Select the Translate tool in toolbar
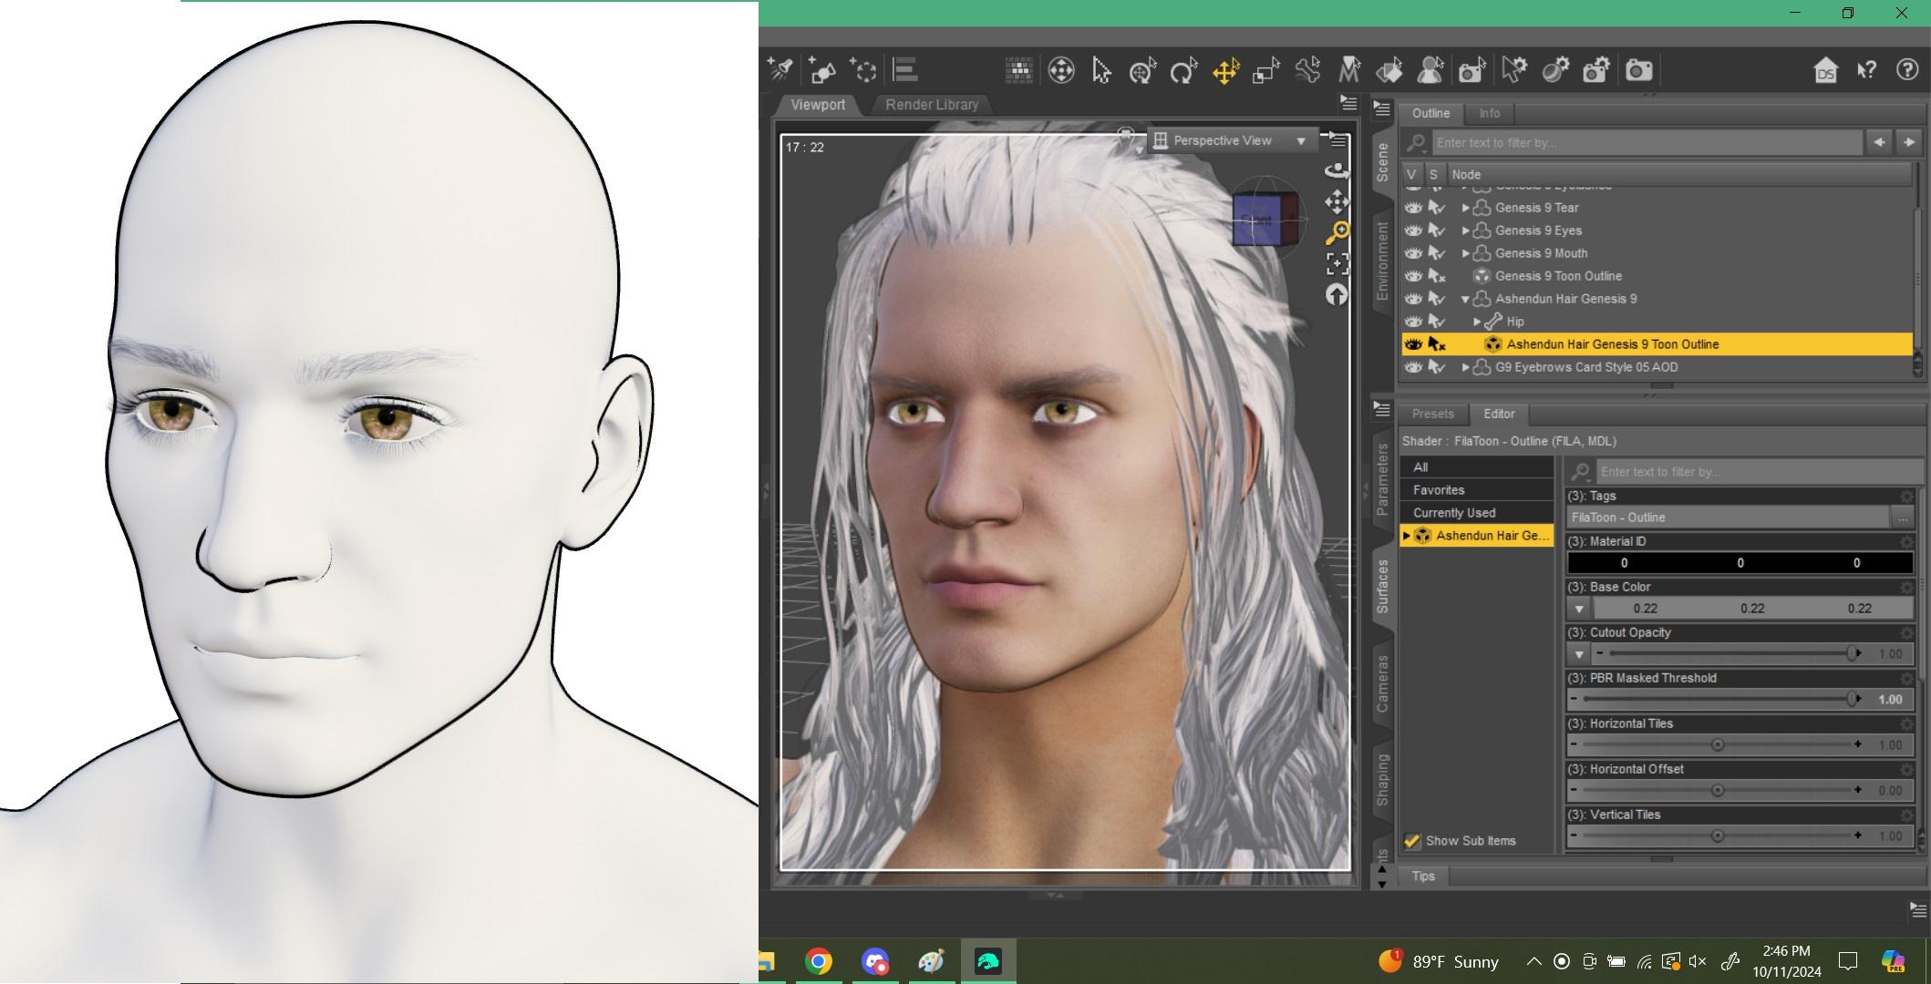The image size is (1931, 984). [x=1225, y=70]
